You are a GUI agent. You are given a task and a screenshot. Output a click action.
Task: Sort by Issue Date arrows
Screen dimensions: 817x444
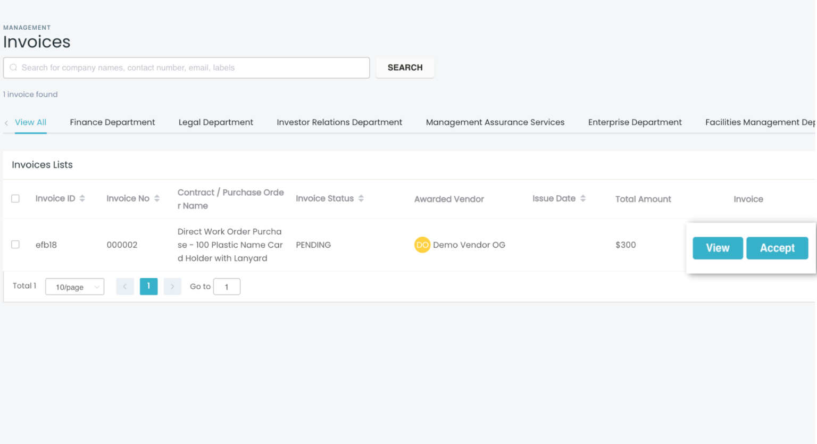point(583,198)
